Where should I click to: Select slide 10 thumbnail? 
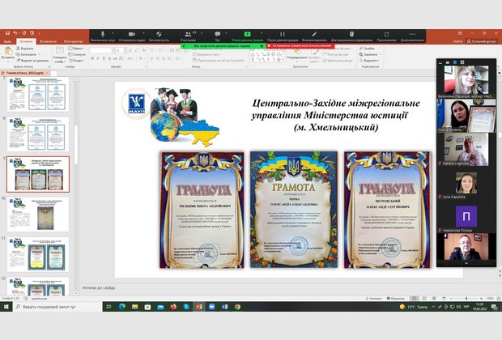(x=38, y=215)
